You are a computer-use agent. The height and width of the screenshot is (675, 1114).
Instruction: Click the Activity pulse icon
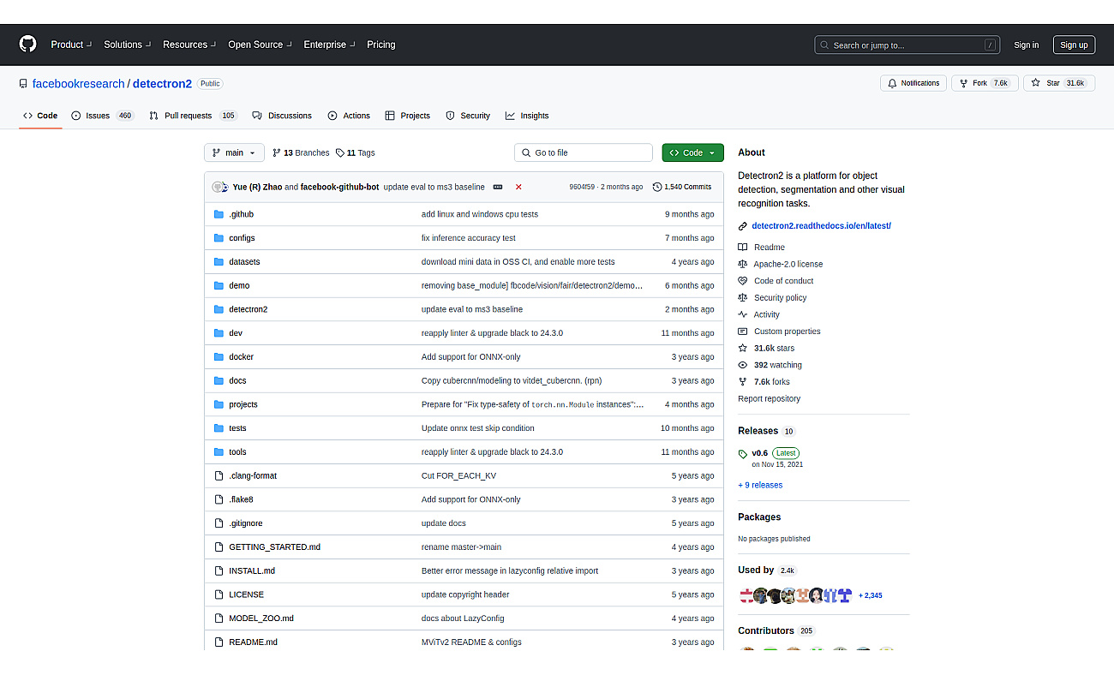coord(743,314)
